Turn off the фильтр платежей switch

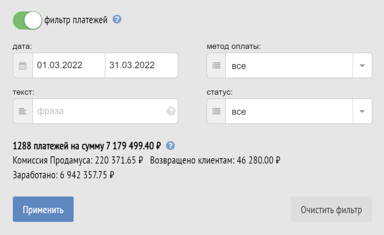coord(28,20)
